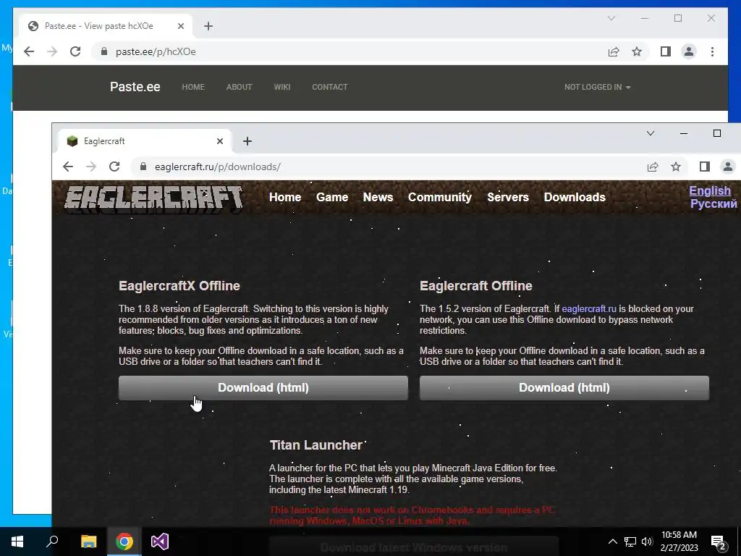
Task: Show hidden system tray icons
Action: click(x=612, y=542)
